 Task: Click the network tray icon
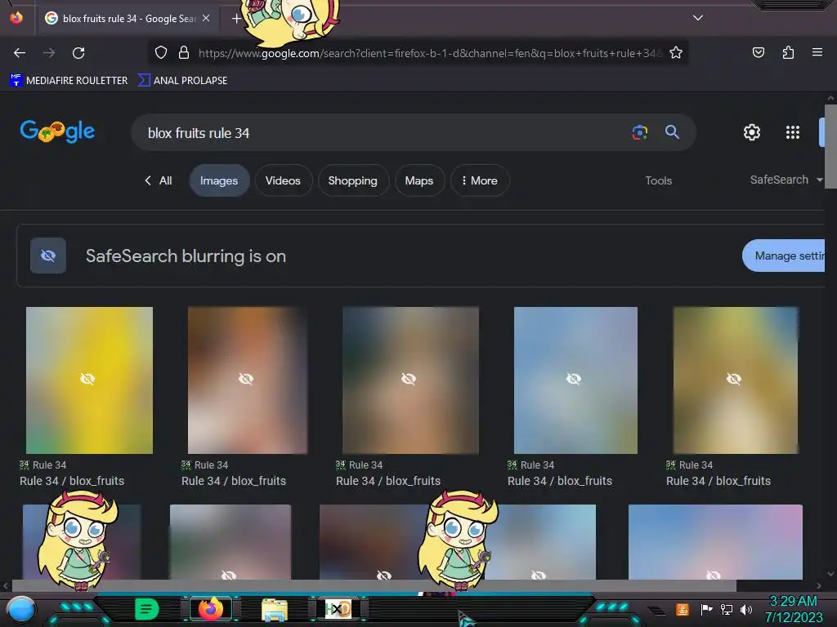tap(726, 609)
